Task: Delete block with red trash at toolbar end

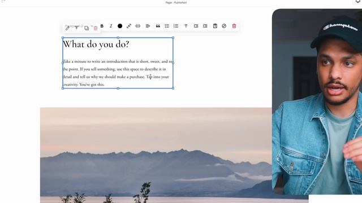Action: [x=234, y=26]
